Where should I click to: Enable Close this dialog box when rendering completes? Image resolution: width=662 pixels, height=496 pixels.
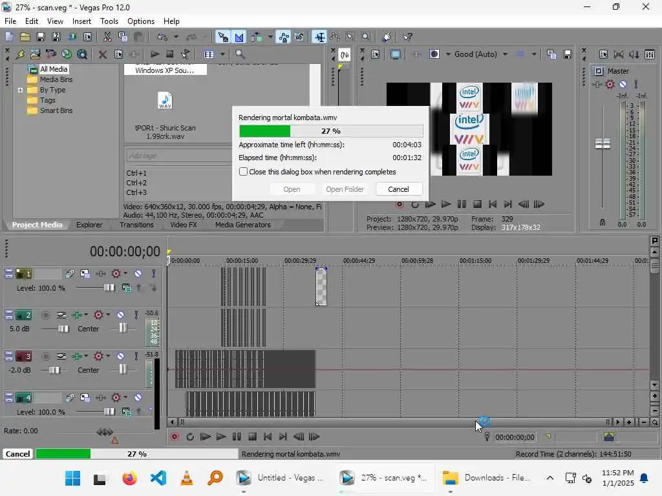point(243,172)
